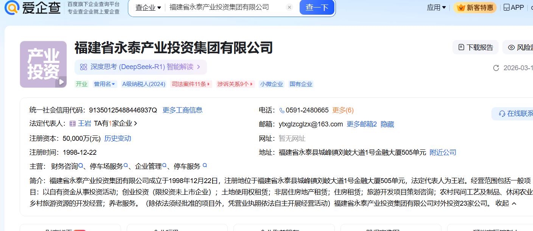
Task: Click the phone icon next to 0591-2480665
Action: point(282,111)
